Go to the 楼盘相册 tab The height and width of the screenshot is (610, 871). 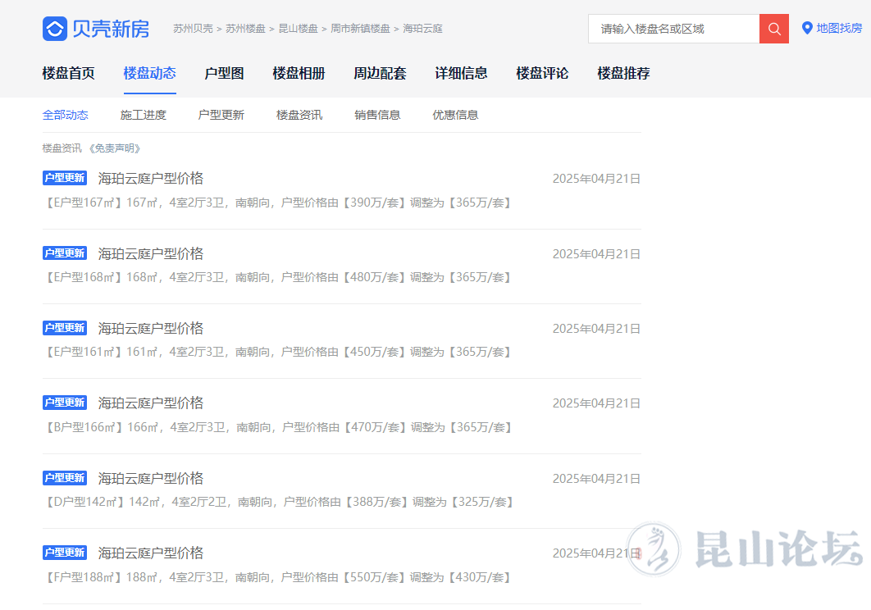point(299,73)
